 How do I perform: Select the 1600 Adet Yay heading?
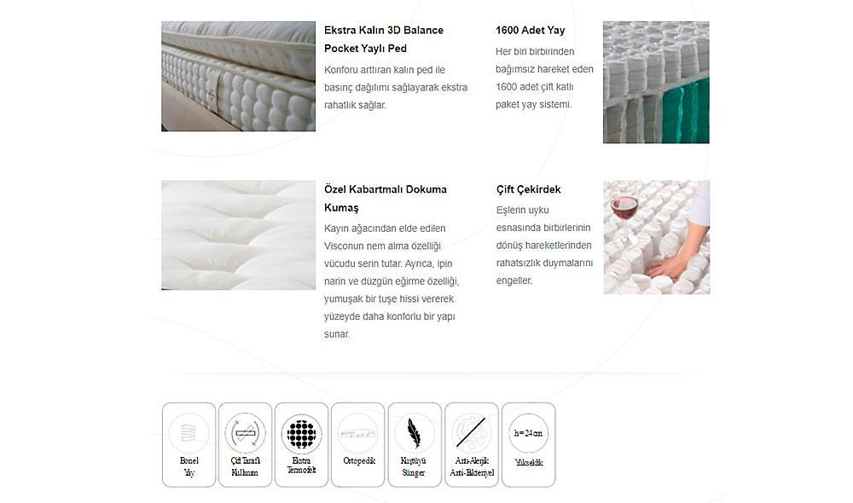530,31
